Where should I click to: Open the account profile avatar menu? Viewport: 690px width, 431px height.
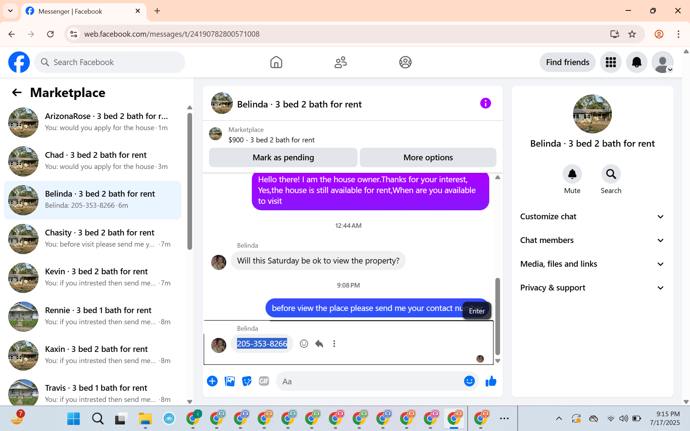(662, 62)
